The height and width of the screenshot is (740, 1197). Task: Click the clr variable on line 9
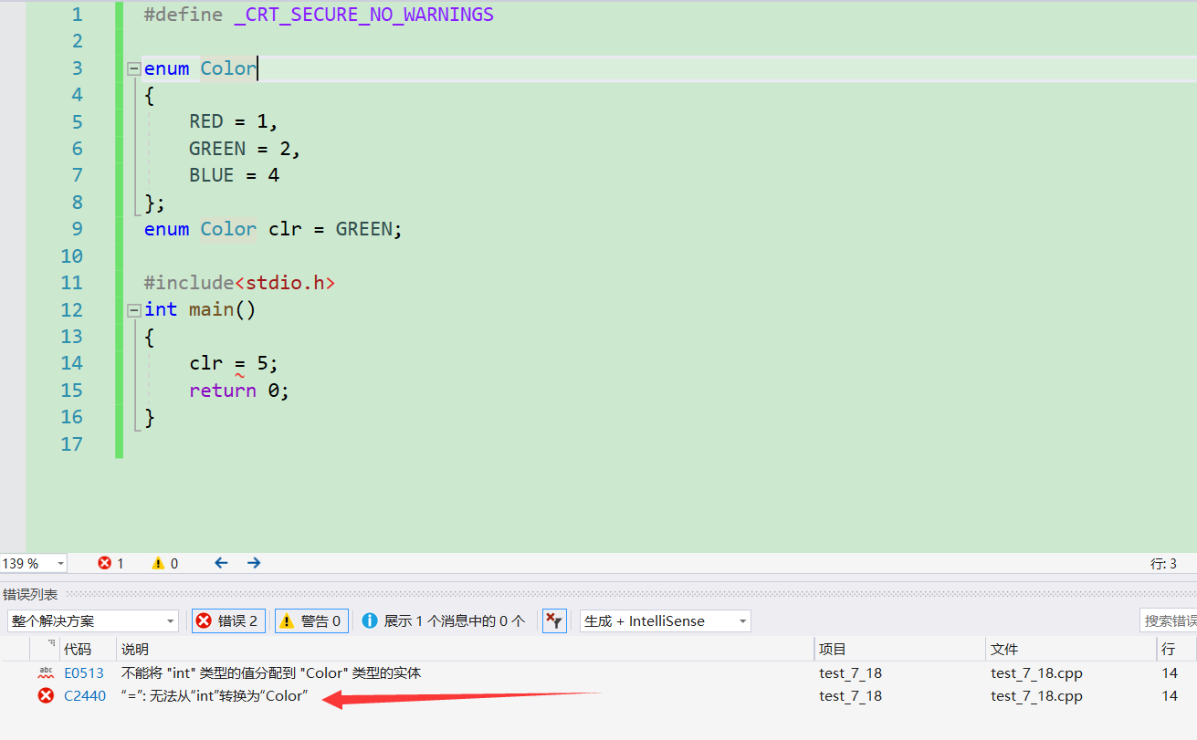click(285, 229)
